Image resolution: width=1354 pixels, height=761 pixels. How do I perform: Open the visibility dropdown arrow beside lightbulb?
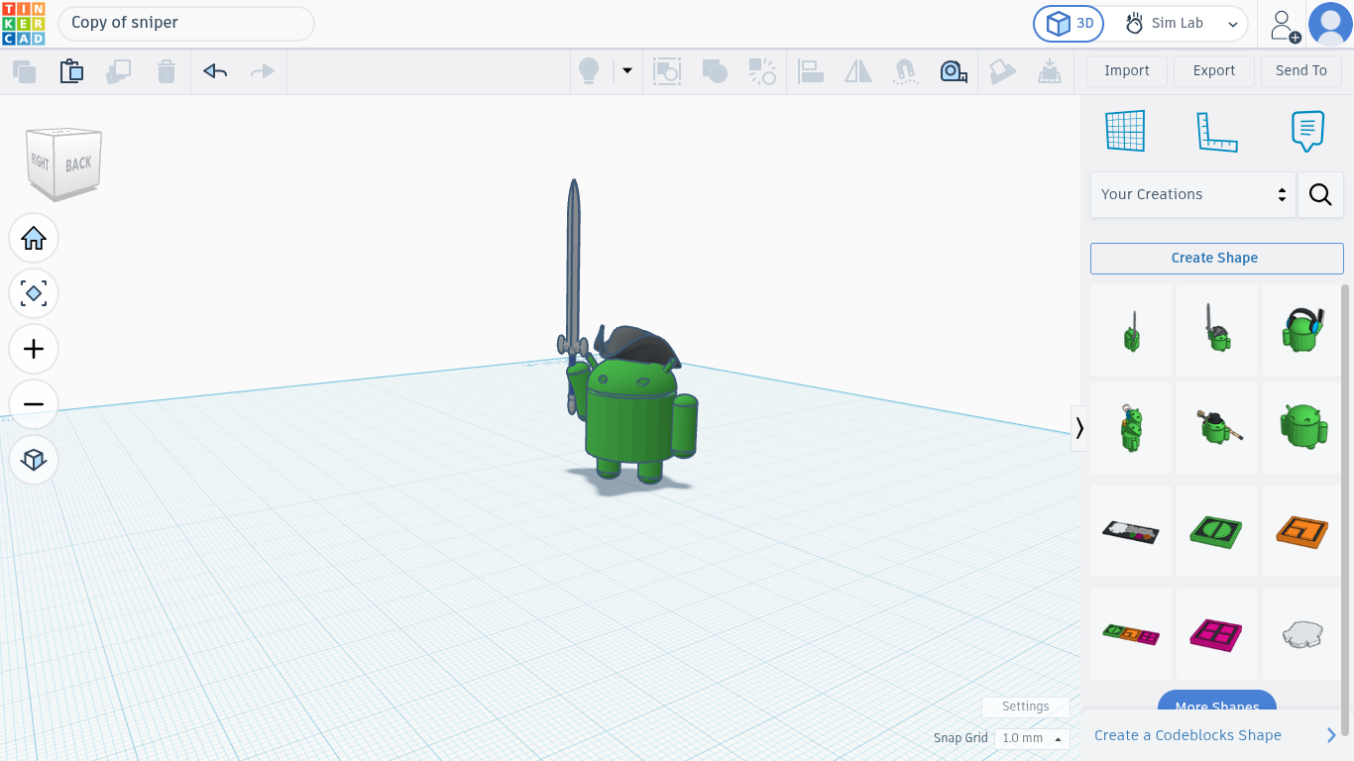tap(627, 71)
